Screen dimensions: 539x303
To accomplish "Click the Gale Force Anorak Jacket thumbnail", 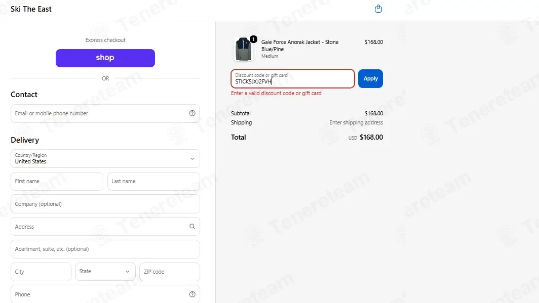I will [x=243, y=49].
